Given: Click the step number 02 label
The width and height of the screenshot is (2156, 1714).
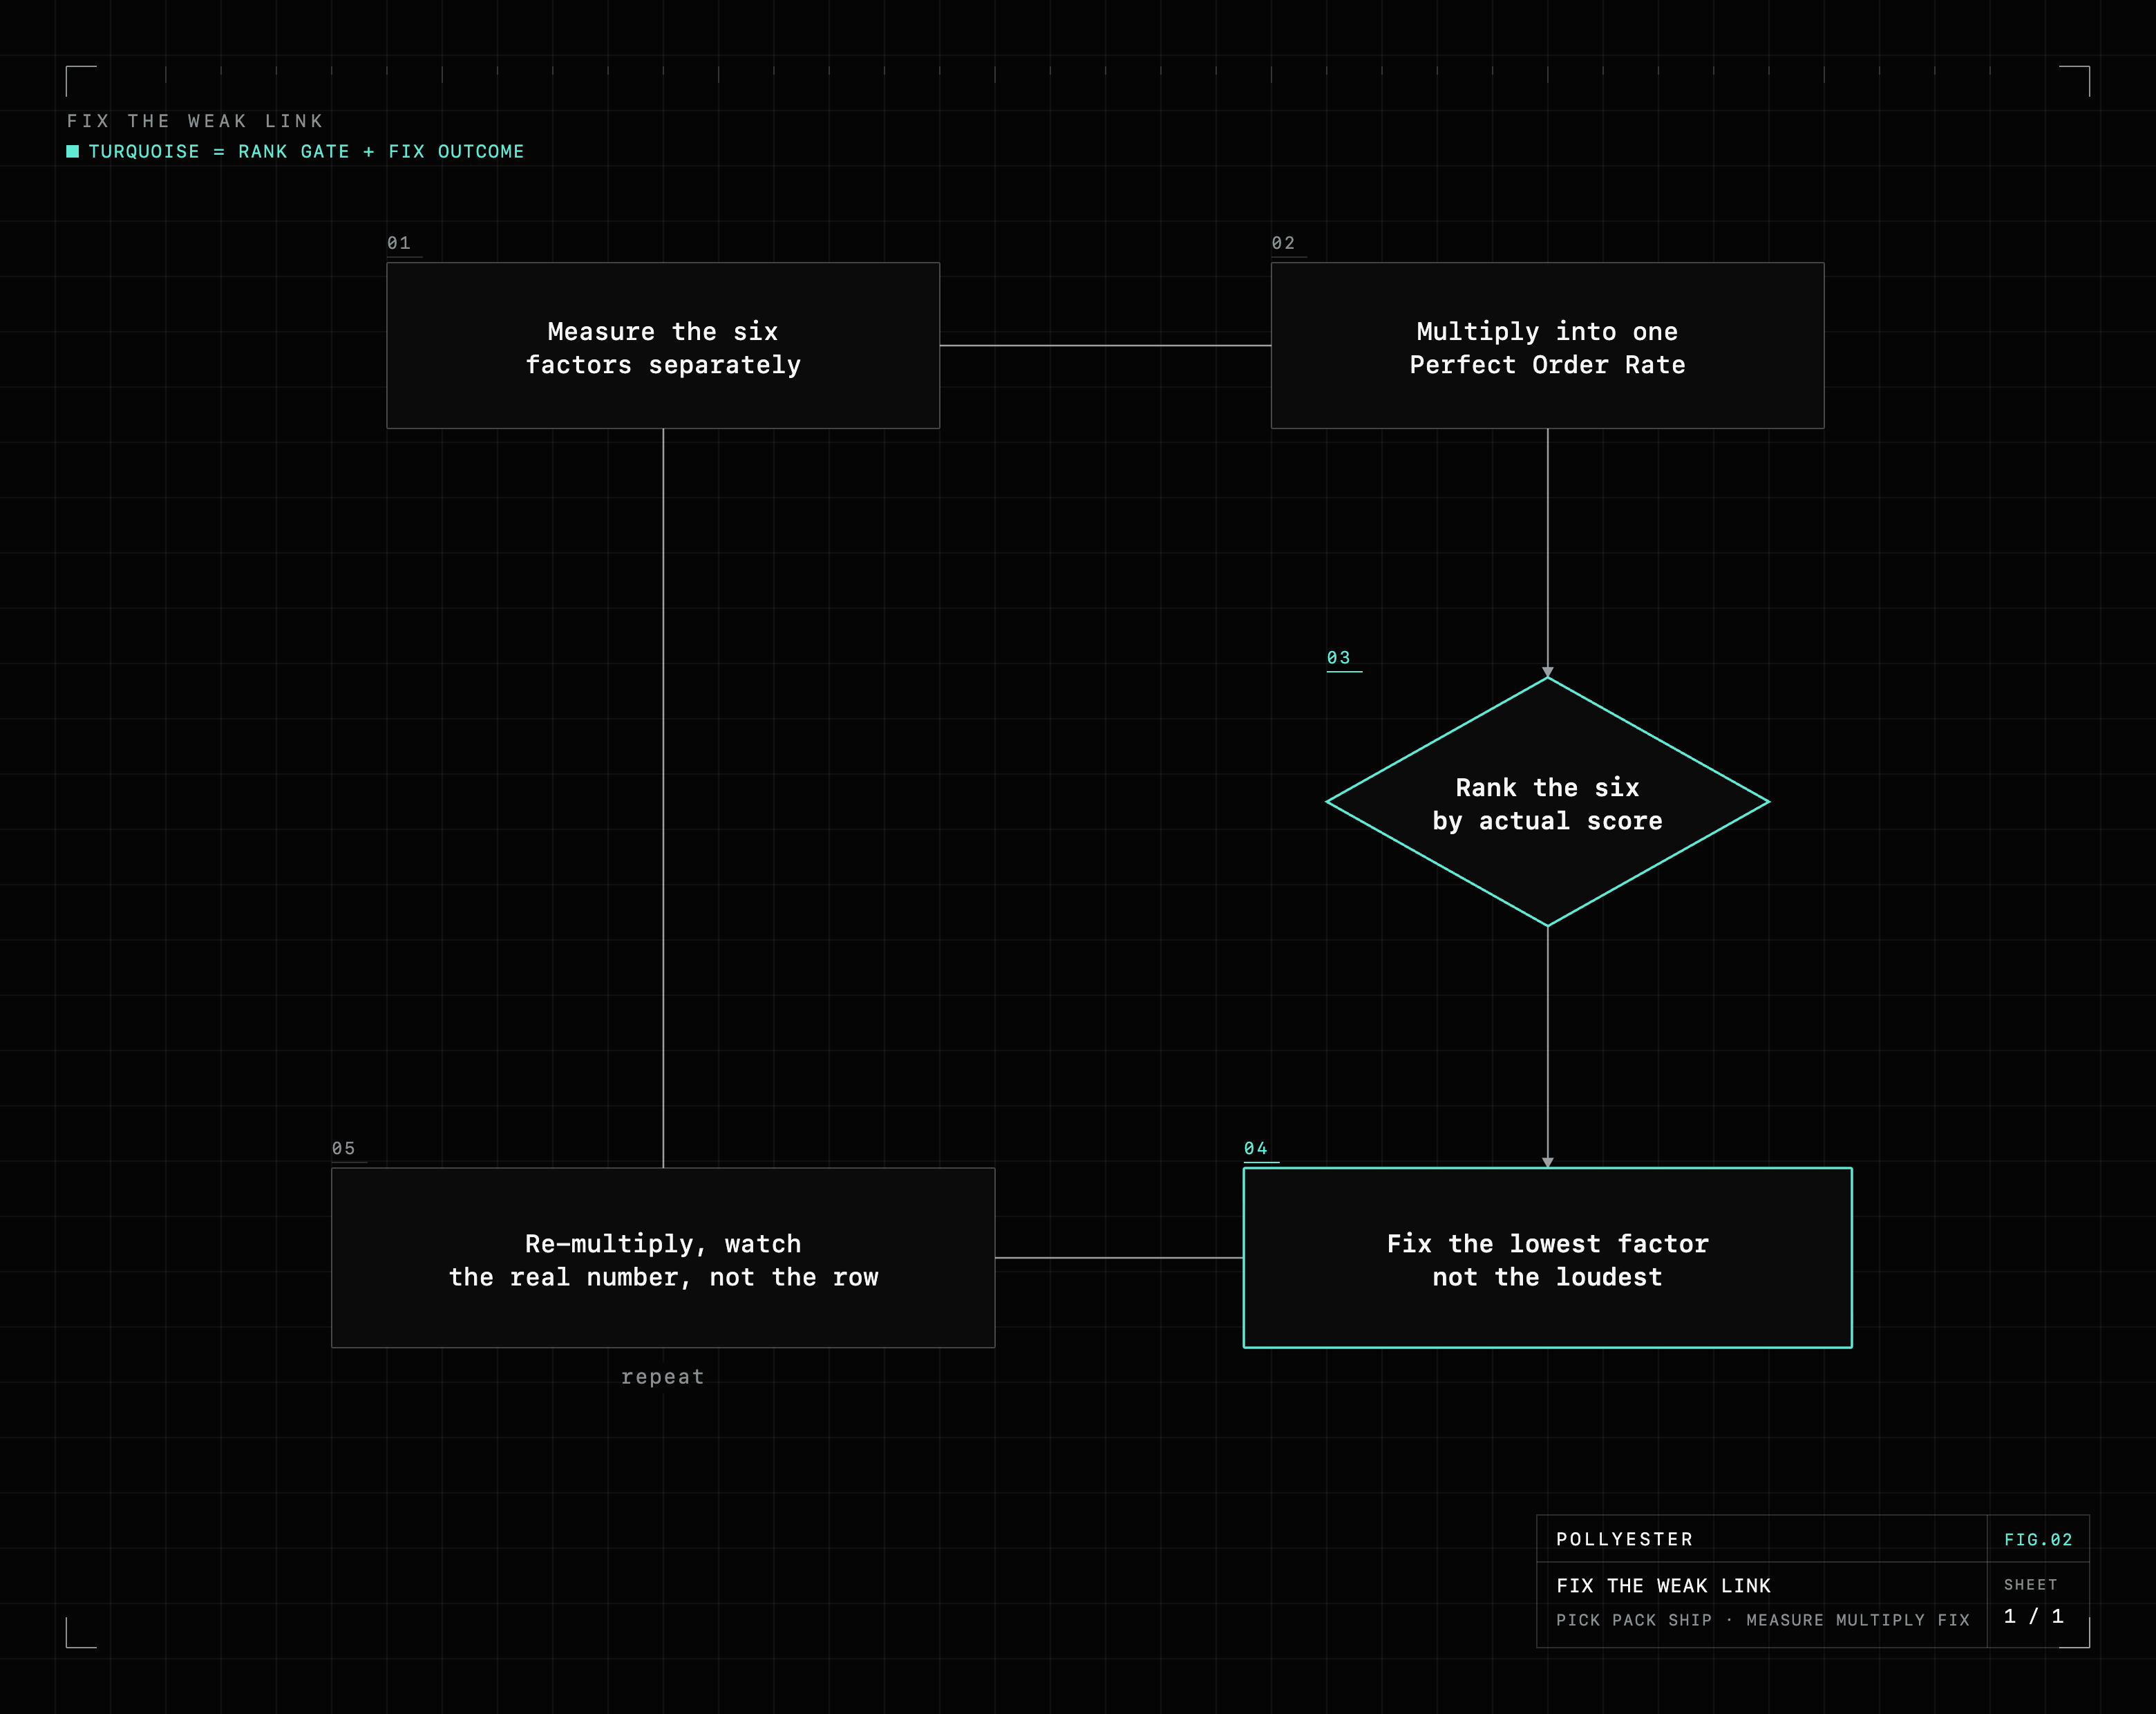Looking at the screenshot, I should click(1283, 243).
